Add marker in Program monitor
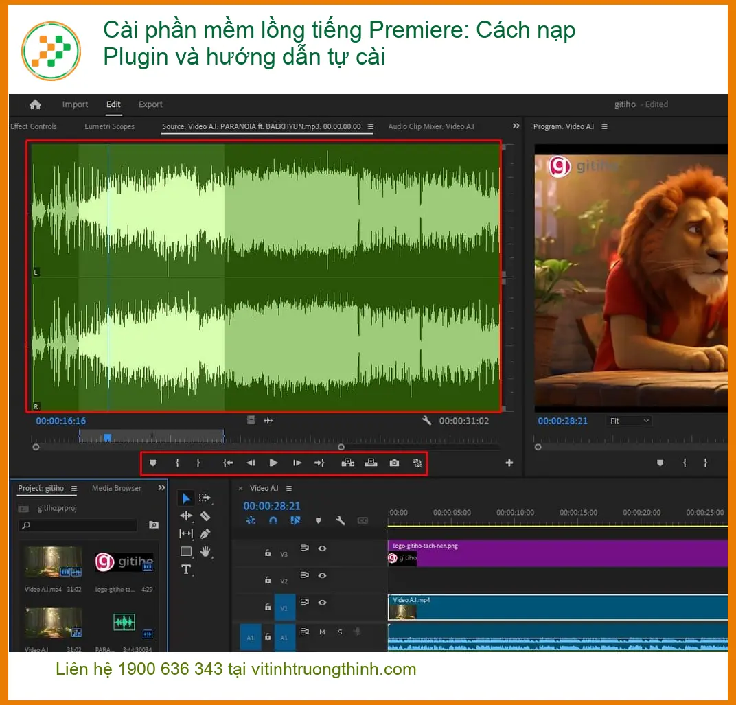 coord(660,463)
